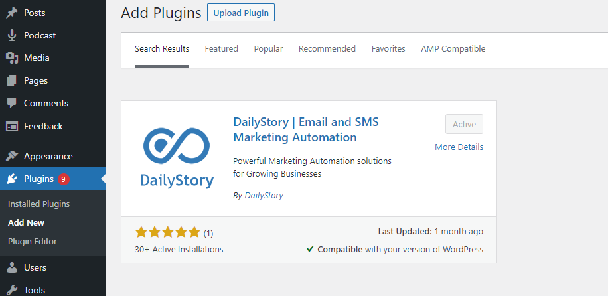Screen dimensions: 608x296
Task: Click the Podcast microphone icon
Action: pos(12,35)
